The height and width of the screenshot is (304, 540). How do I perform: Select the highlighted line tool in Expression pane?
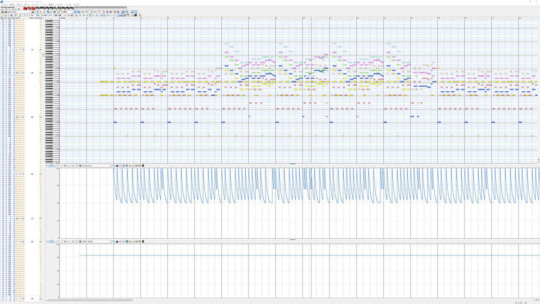(50, 166)
